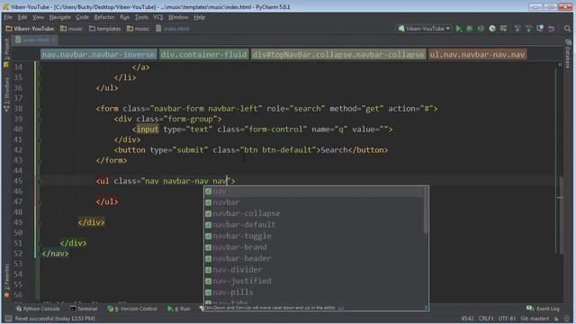This screenshot has height=324, width=576.
Task: Open the Code menu
Action: 82,17
